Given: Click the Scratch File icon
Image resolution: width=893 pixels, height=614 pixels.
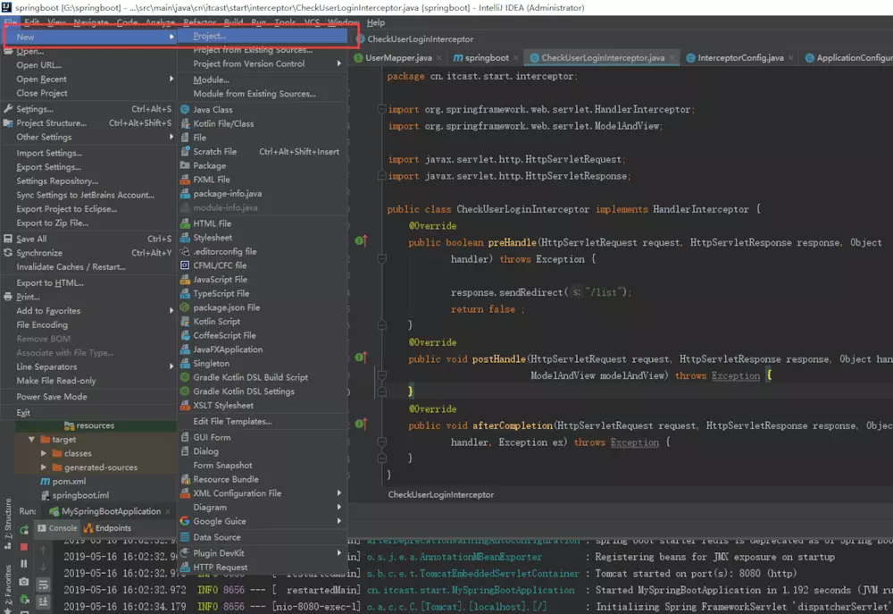Looking at the screenshot, I should pos(185,152).
